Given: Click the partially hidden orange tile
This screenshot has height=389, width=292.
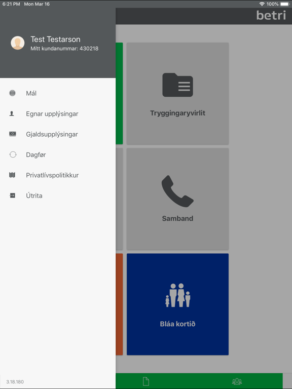Looking at the screenshot, I should click(x=119, y=304).
